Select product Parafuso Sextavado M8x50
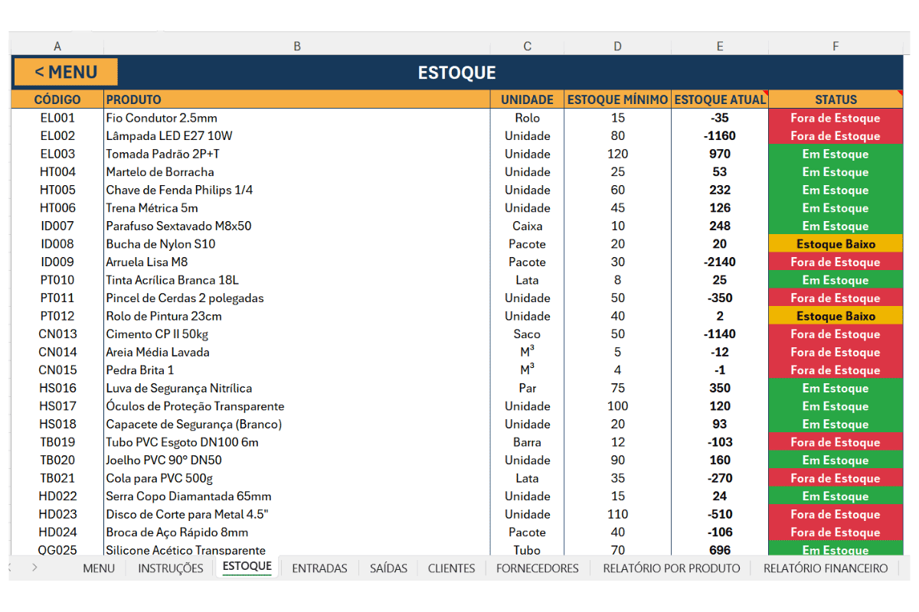The width and height of the screenshot is (919, 612). coord(178,226)
